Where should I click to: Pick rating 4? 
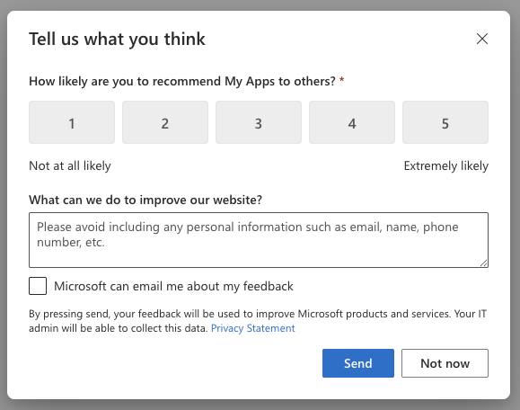[352, 122]
